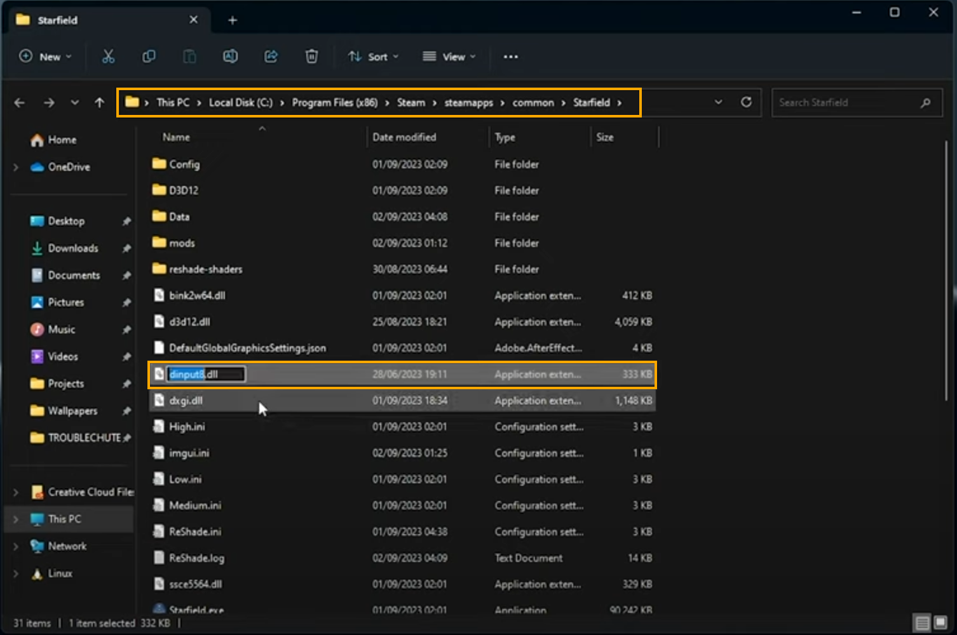The width and height of the screenshot is (957, 635).
Task: Close the Starfield tab
Action: click(193, 20)
